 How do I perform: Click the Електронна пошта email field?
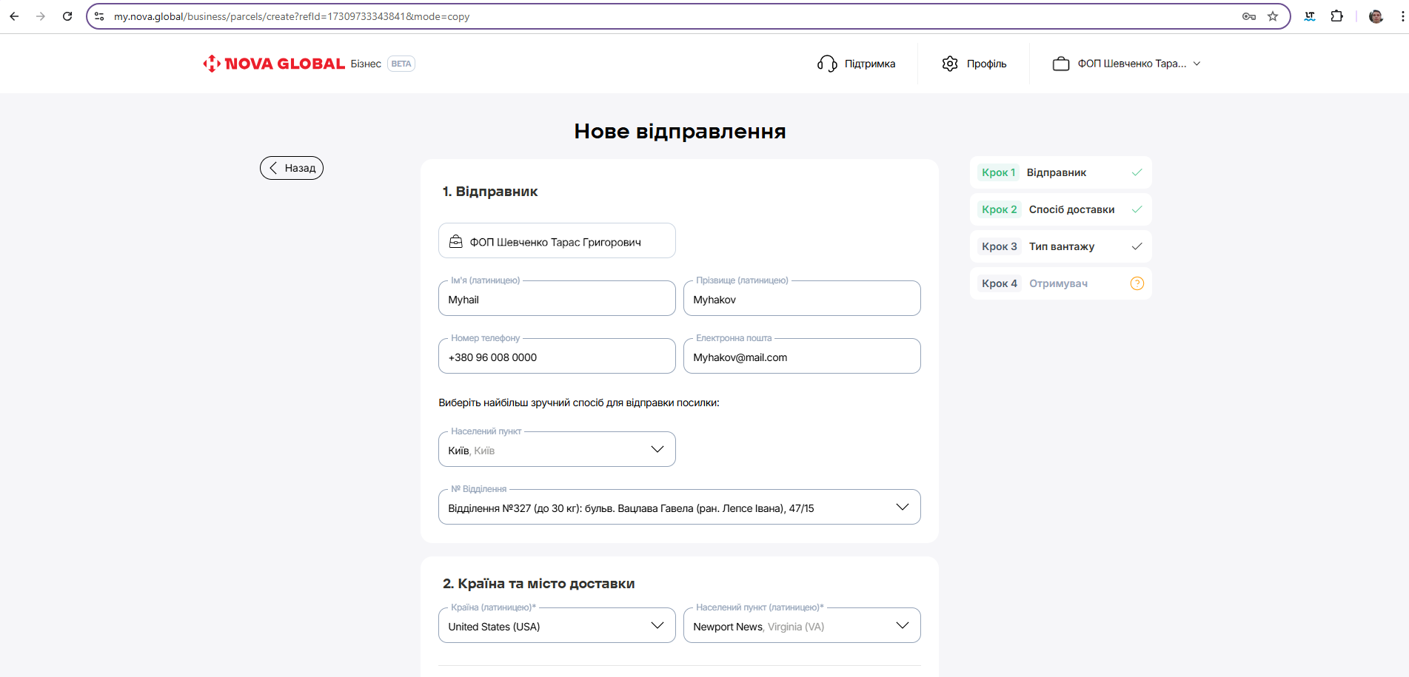point(801,357)
